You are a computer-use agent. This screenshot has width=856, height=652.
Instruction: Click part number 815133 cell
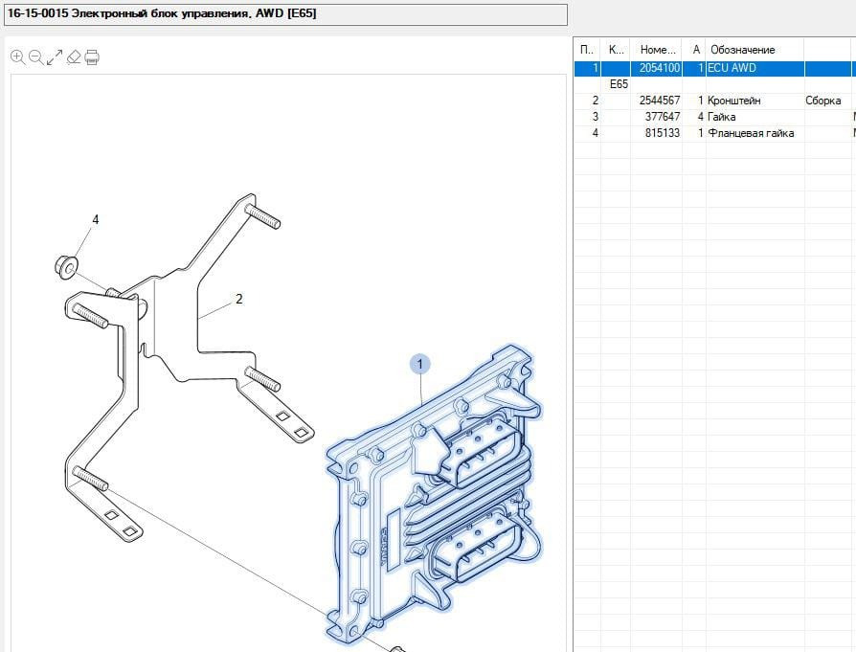tap(662, 133)
